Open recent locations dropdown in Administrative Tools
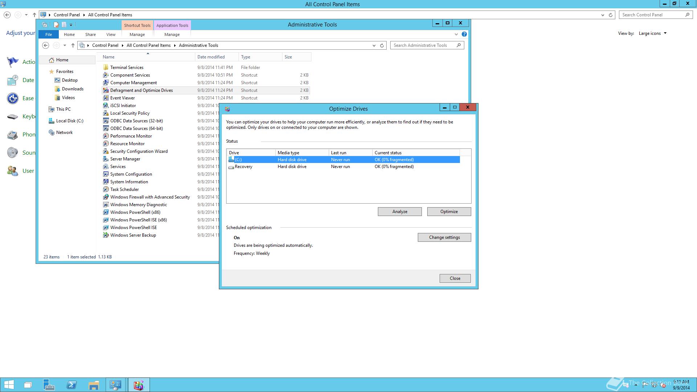The height and width of the screenshot is (392, 697). (65, 45)
